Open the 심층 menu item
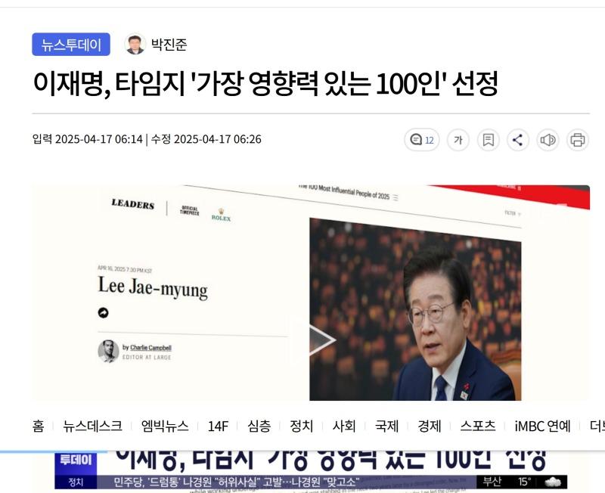Screen dimensions: 605x493 (259, 426)
